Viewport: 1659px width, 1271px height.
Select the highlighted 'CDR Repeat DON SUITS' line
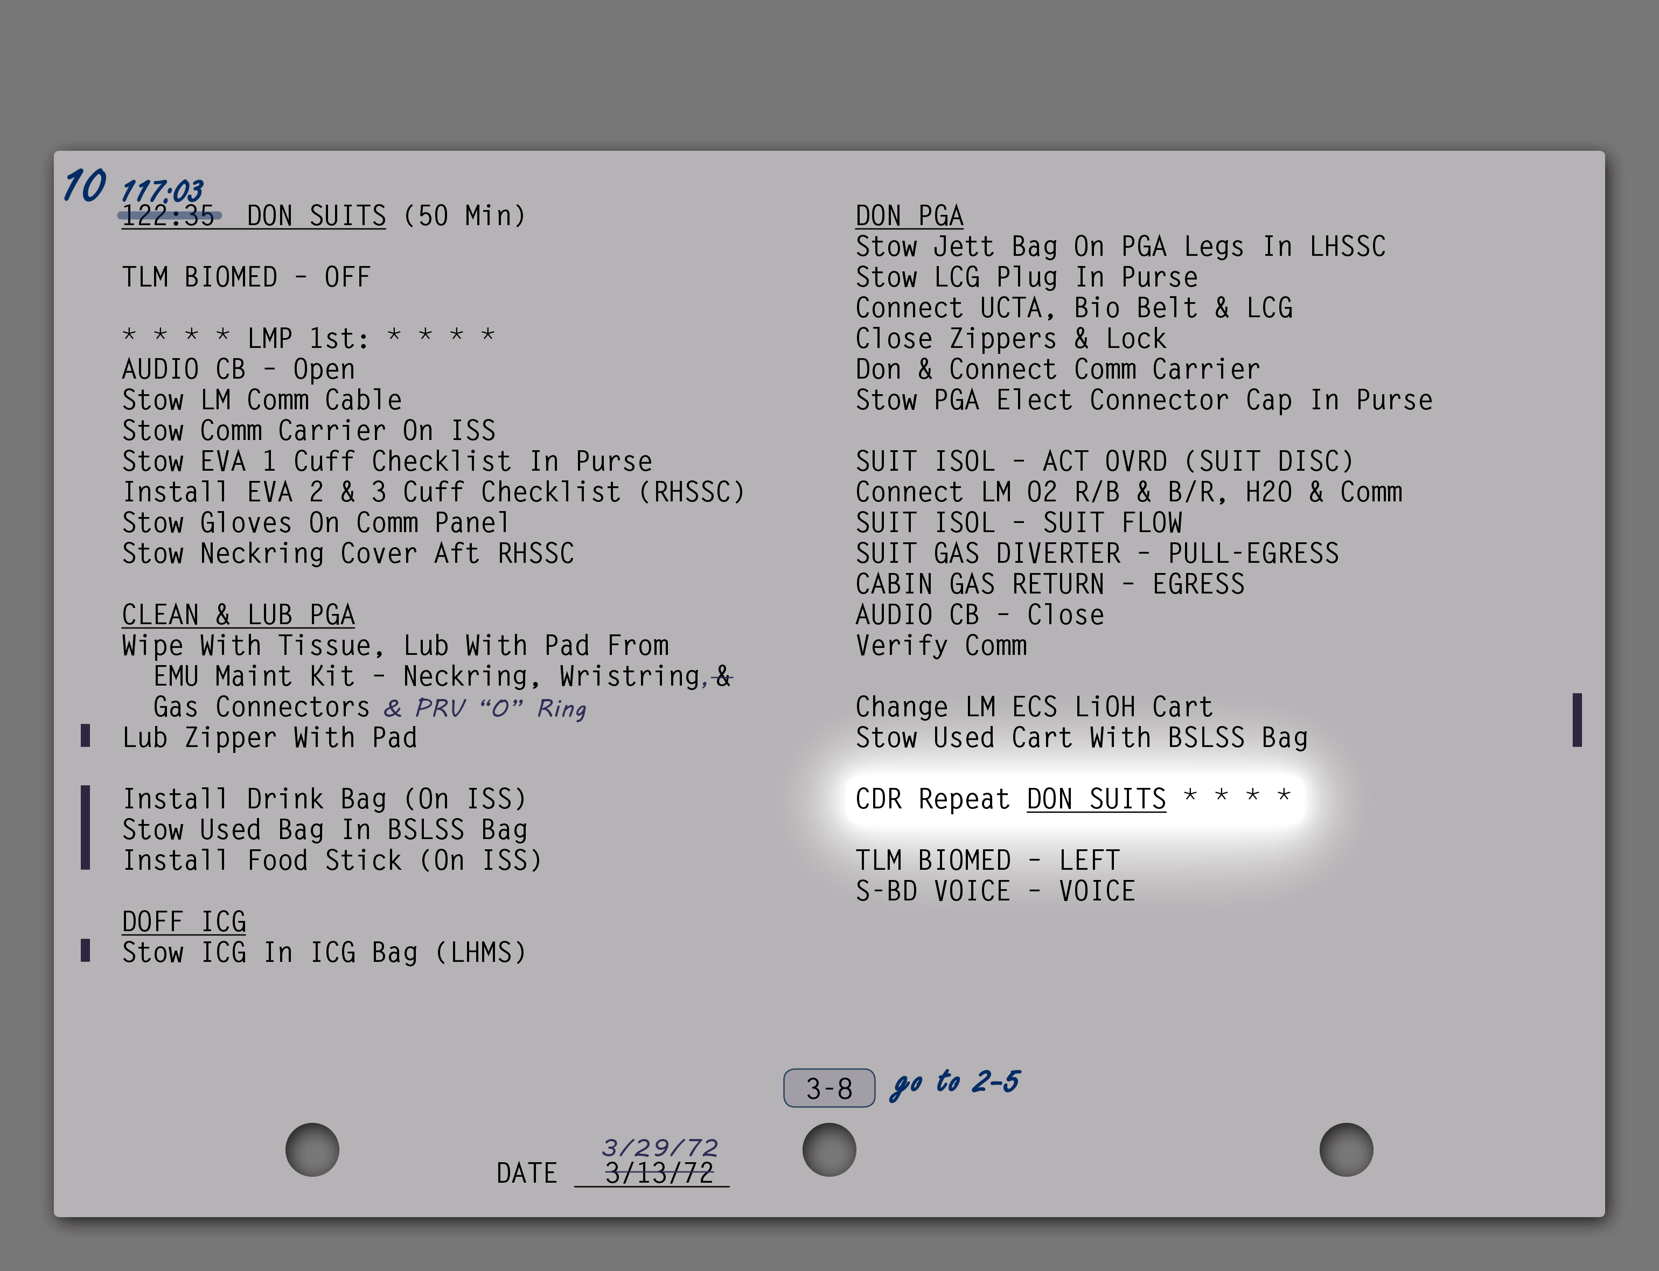click(1073, 799)
